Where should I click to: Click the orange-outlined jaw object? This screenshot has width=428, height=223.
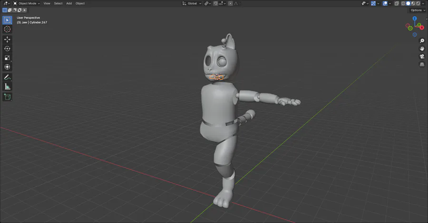[x=216, y=78]
